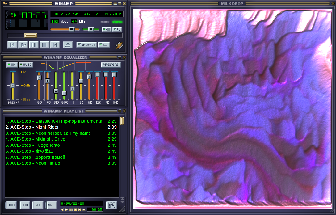
Task: Click the main time display 00:25
Action: pyautogui.click(x=34, y=15)
